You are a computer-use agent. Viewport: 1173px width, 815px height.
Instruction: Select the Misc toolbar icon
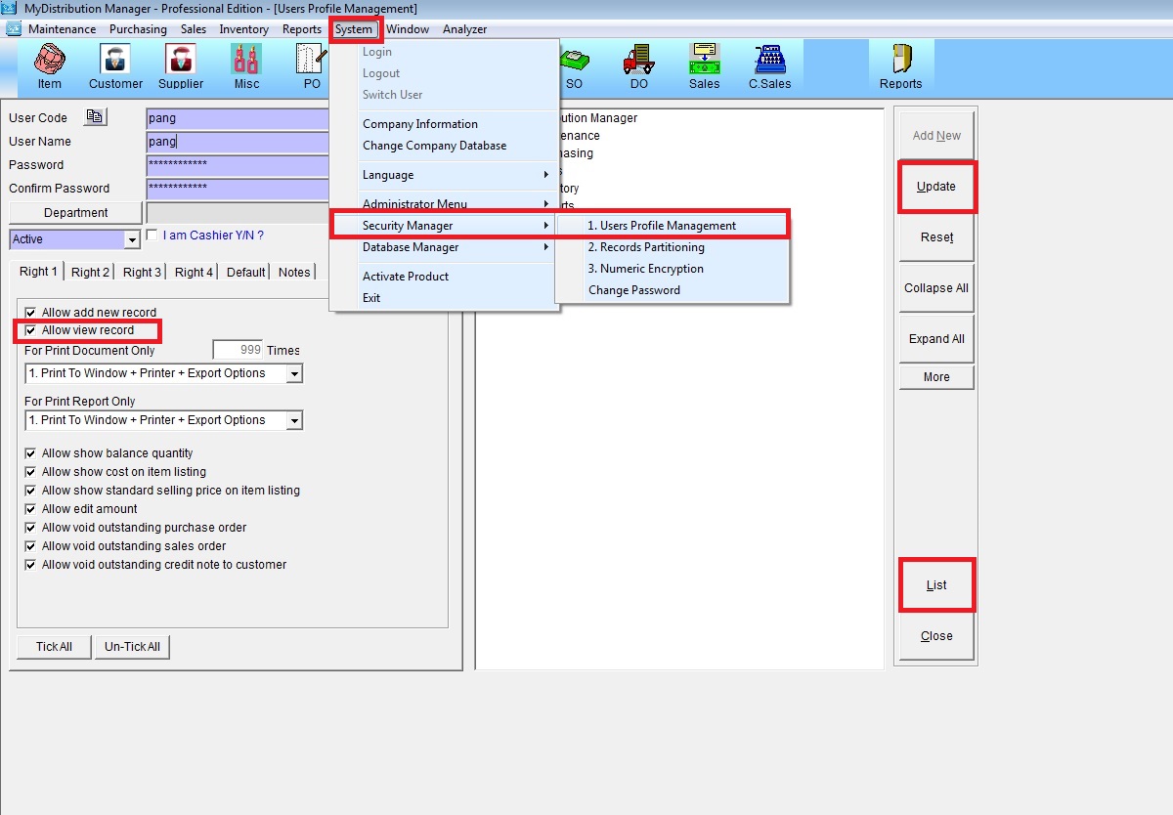point(246,66)
